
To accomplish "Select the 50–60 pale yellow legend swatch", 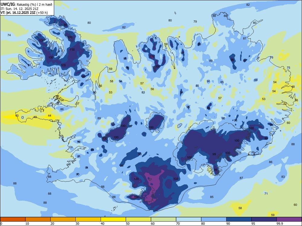I will [x=139, y=219].
